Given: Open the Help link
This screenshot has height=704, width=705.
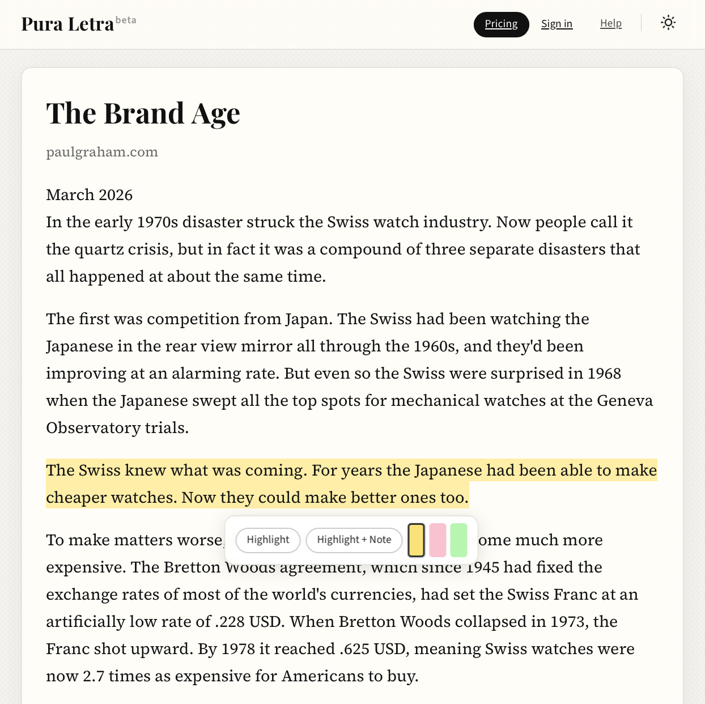Looking at the screenshot, I should tap(610, 23).
